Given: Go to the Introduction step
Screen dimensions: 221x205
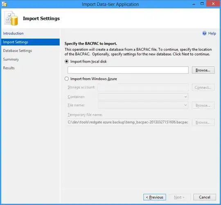Looking at the screenshot, I should (x=13, y=34).
